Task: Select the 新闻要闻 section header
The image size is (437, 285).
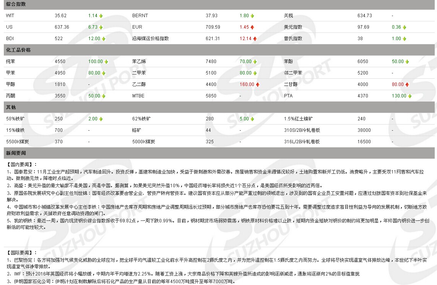Action: (219, 153)
